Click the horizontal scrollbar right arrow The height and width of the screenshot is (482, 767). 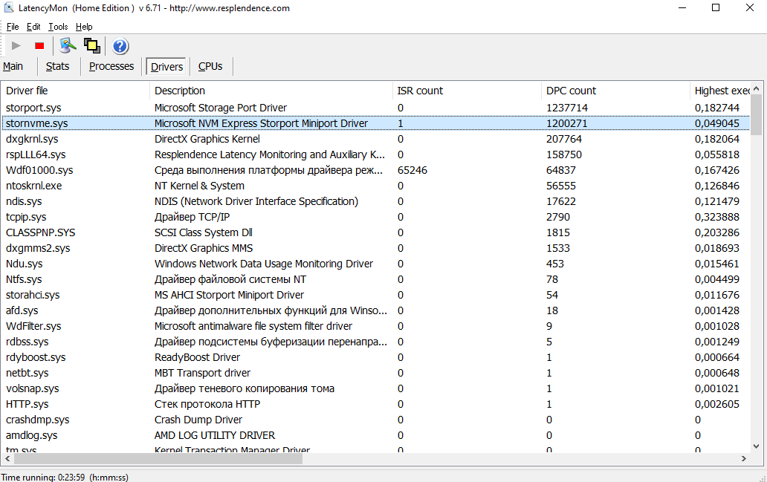click(743, 458)
